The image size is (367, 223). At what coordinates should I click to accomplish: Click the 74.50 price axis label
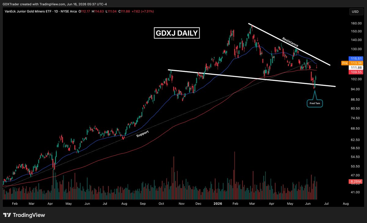(x=355, y=118)
